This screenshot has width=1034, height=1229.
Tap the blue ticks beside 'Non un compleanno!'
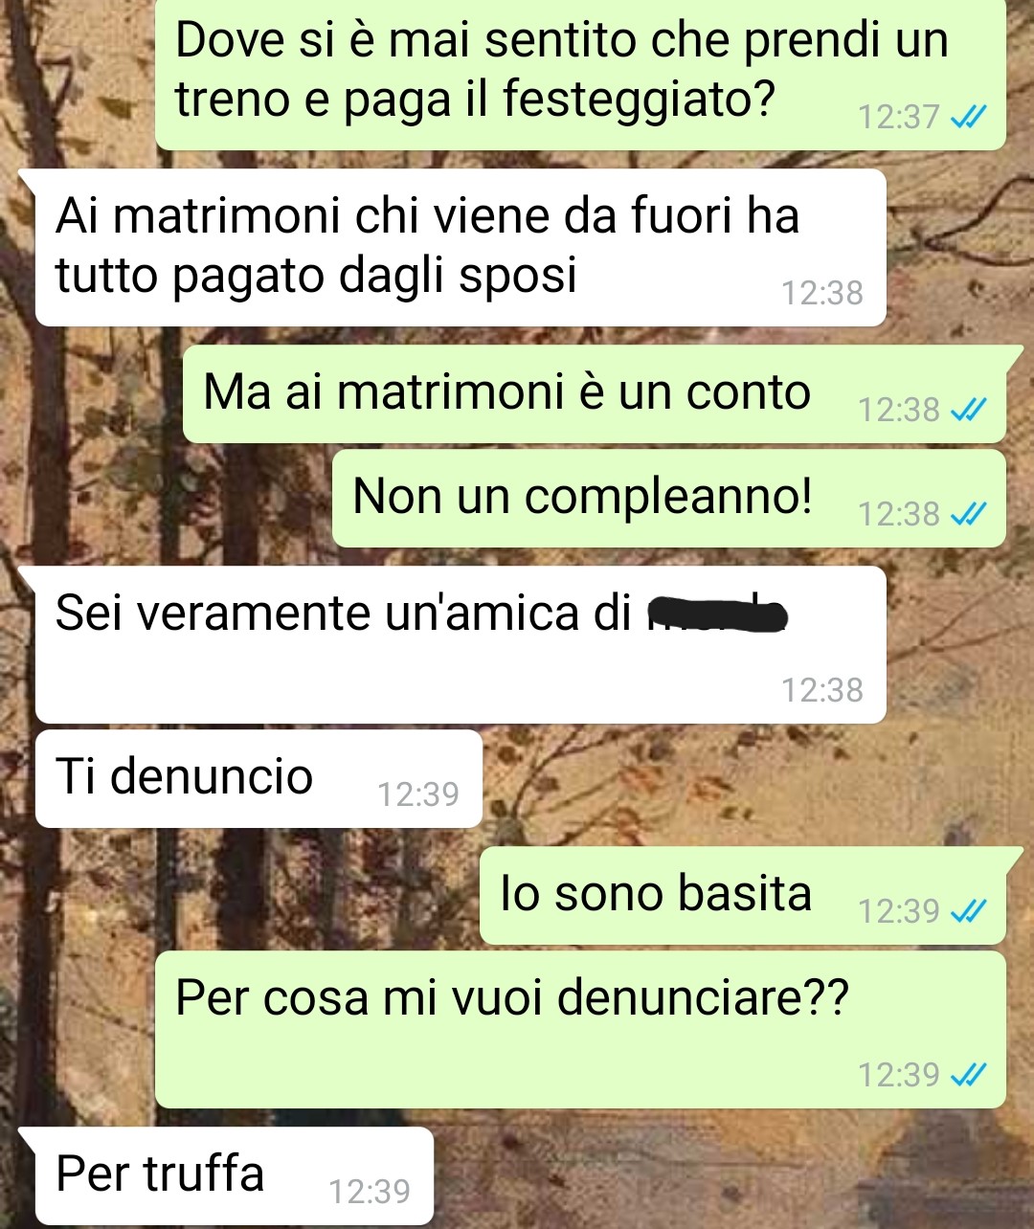pos(968,514)
